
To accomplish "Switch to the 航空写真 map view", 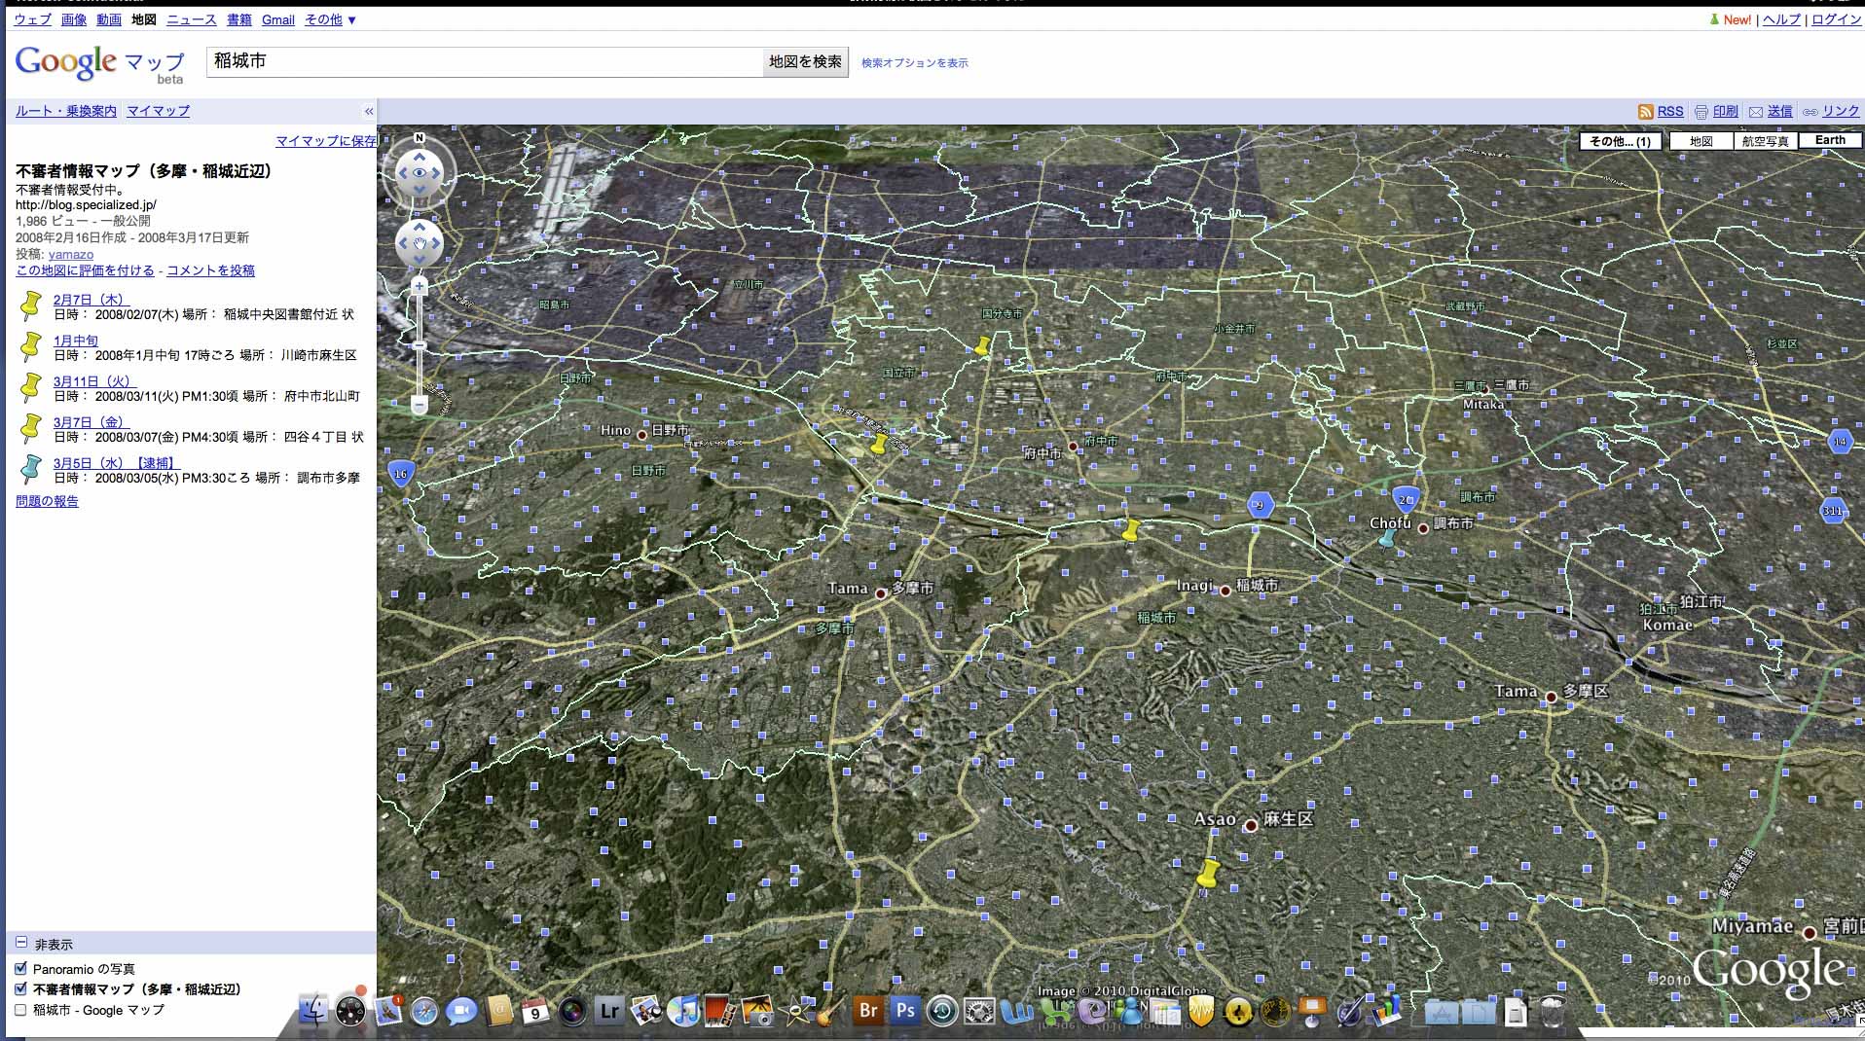I will 1764,141.
